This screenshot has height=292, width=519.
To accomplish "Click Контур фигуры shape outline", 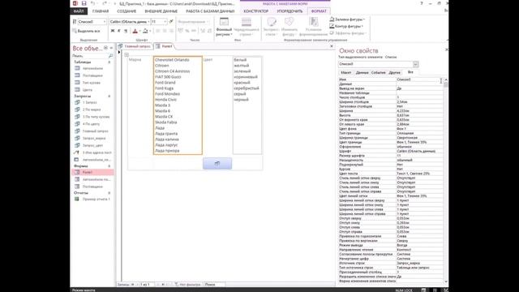I will tap(346, 26).
